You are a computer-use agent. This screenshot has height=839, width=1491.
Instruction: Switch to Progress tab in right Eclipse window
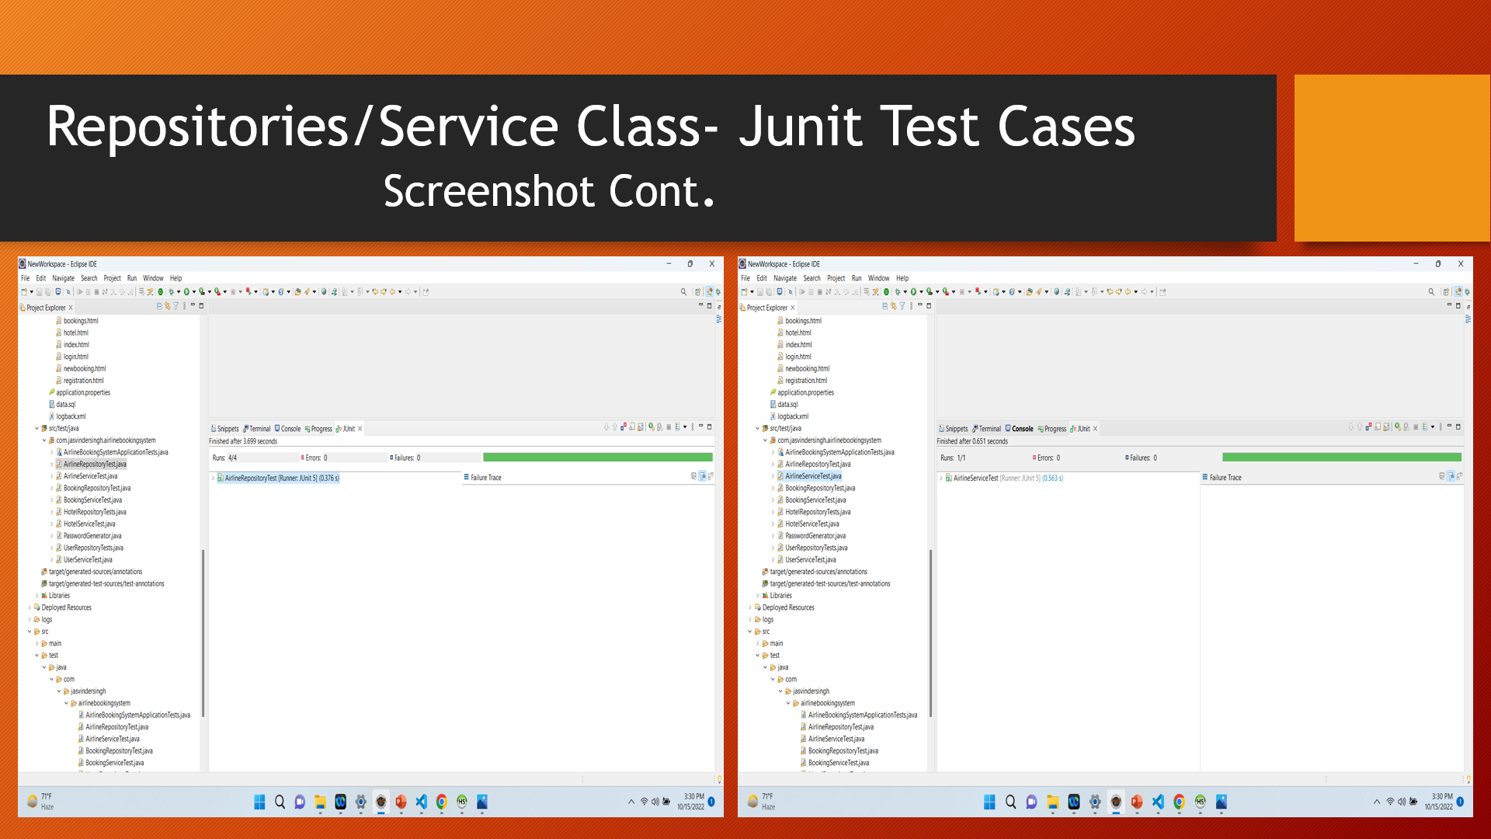tap(1052, 429)
